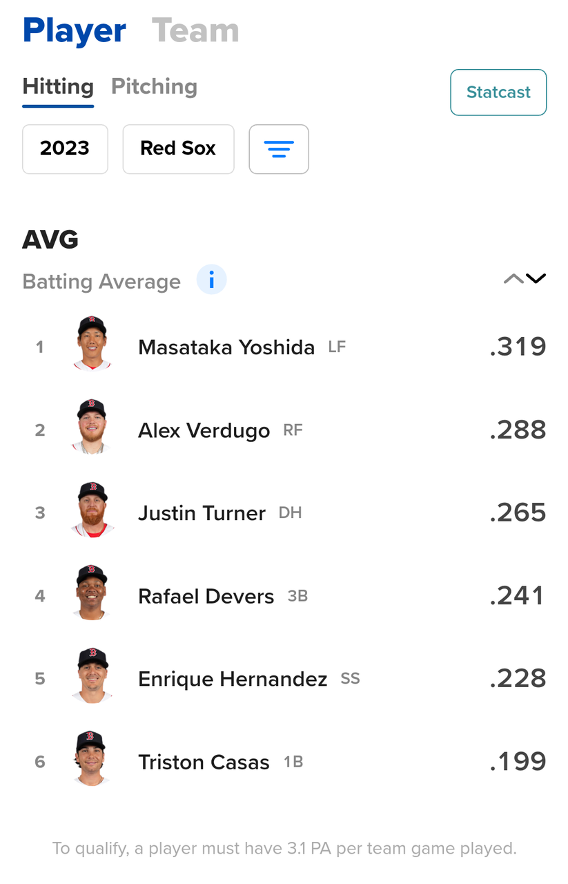The image size is (568, 884).
Task: Switch to the Team view tab
Action: [195, 31]
